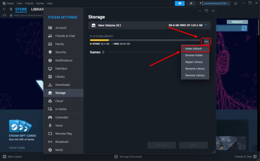This screenshot has width=260, height=161.
Task: Open the Friends menu
Action: pos(29,3)
